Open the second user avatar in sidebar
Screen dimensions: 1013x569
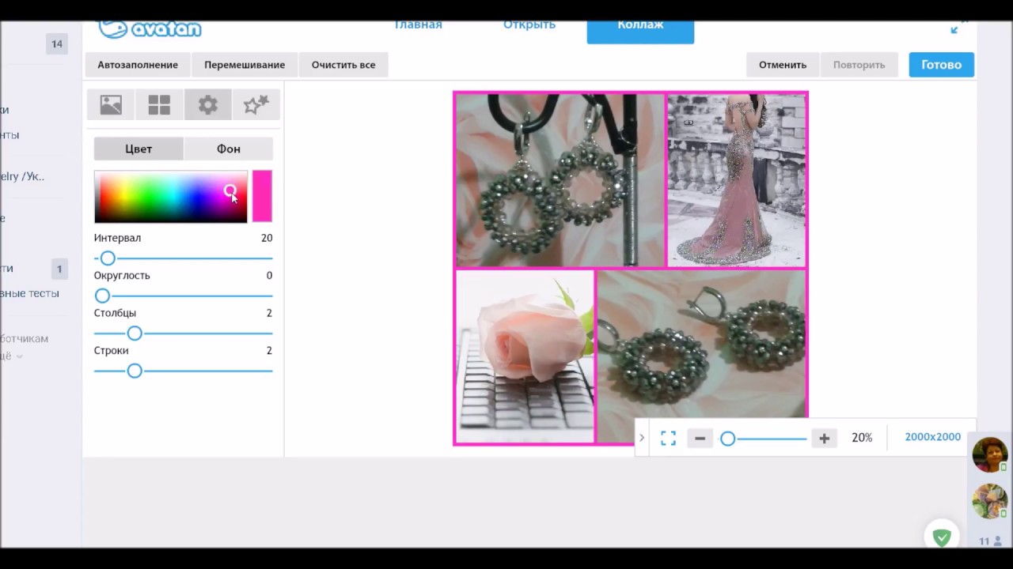989,501
